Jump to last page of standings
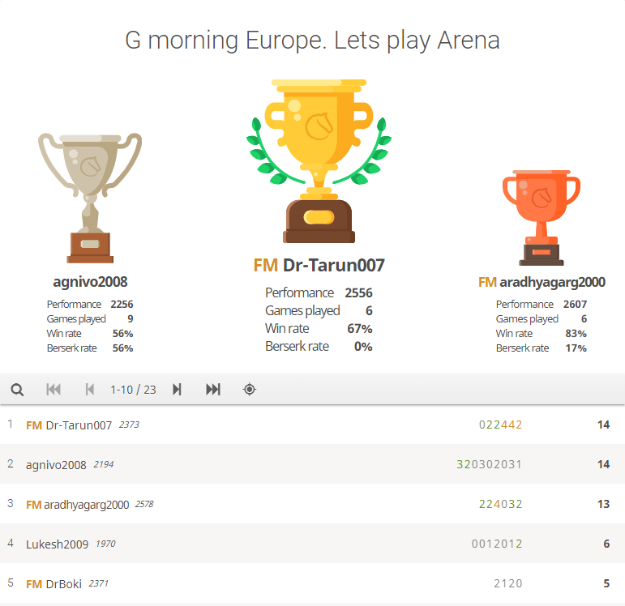Viewport: 625px width, 606px height. [213, 390]
